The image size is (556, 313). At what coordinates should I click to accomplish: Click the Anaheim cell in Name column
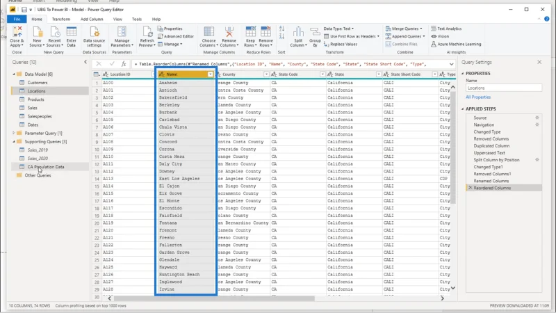[x=186, y=83]
